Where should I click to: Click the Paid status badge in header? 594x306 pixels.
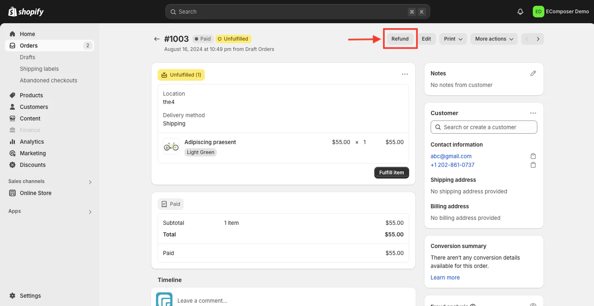coord(203,39)
